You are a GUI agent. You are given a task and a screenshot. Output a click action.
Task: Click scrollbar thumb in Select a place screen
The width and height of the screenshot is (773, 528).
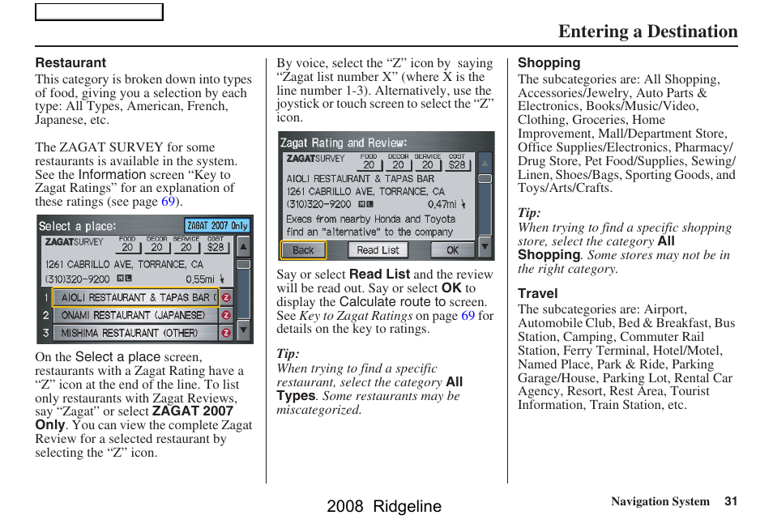pos(244,265)
